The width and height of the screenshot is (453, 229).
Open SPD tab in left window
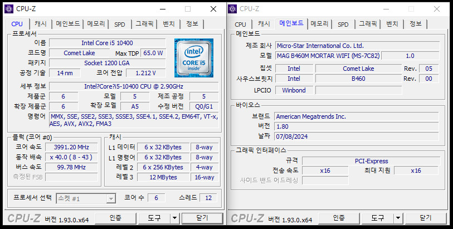(120, 25)
